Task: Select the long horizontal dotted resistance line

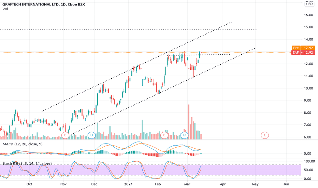Action: coord(129,30)
